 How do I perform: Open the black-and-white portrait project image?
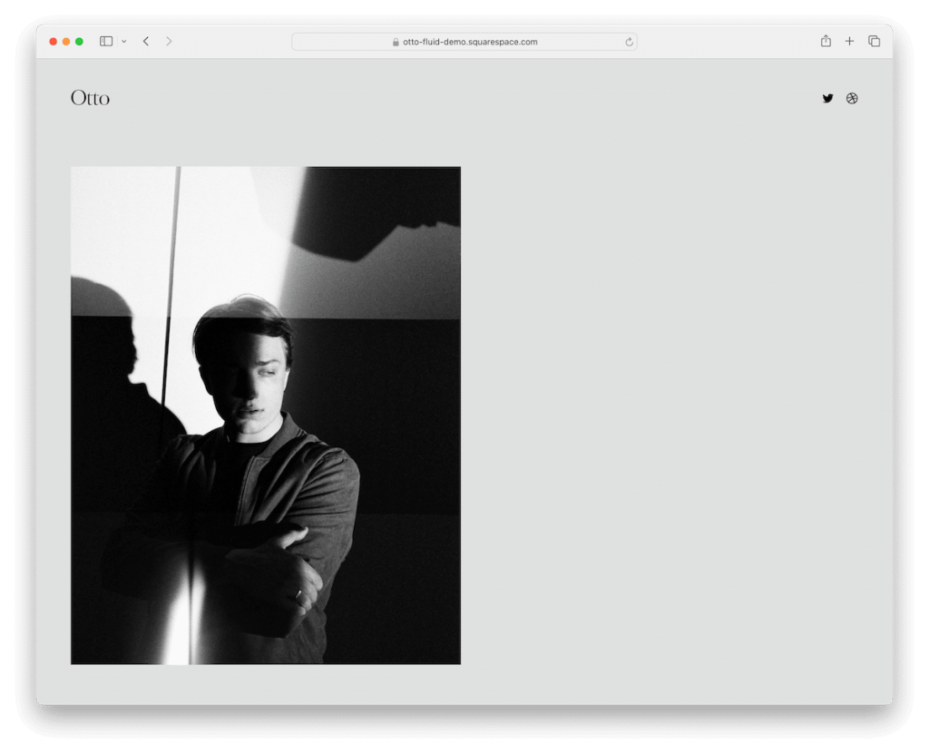coord(266,413)
